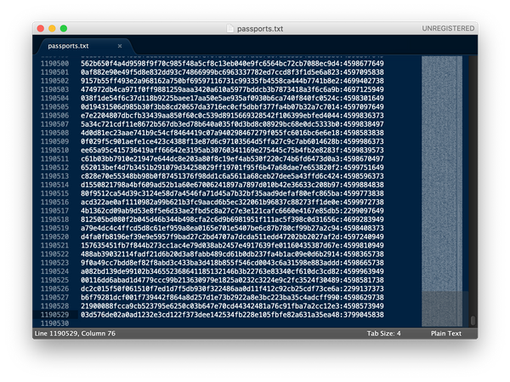
Task: Click line number 1190500
Action: coord(54,64)
